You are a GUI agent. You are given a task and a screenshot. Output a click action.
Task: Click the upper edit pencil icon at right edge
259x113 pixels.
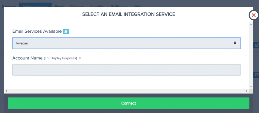257,45
